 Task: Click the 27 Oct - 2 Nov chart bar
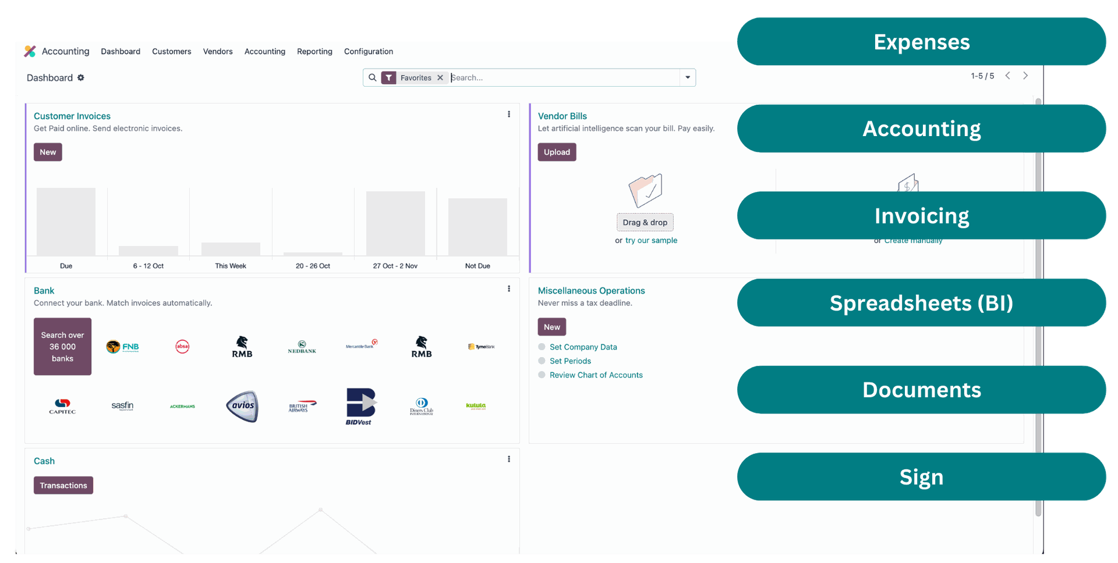click(x=395, y=223)
